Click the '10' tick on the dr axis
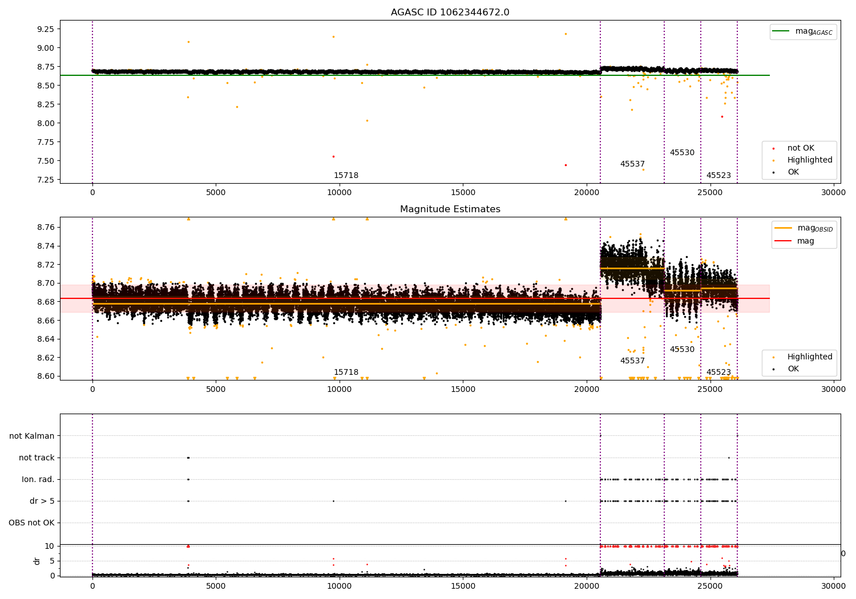The width and height of the screenshot is (856, 599). 50,547
